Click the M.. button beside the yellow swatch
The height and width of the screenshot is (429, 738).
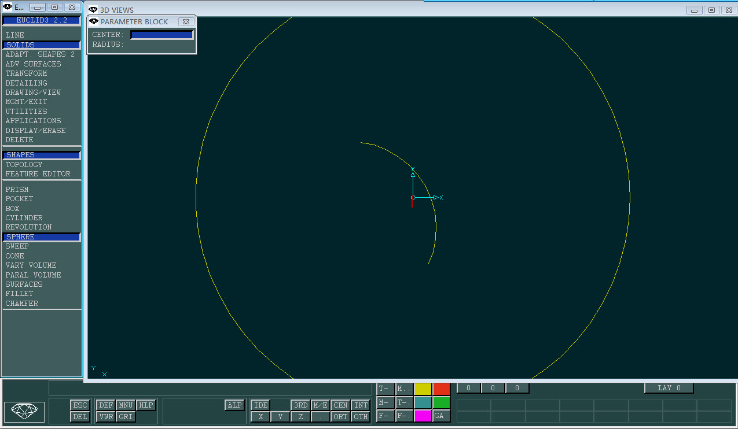click(x=404, y=389)
